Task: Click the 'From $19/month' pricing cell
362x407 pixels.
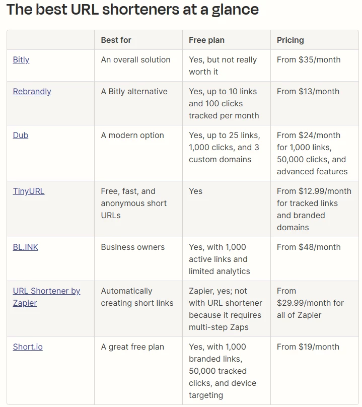Action: click(x=308, y=347)
